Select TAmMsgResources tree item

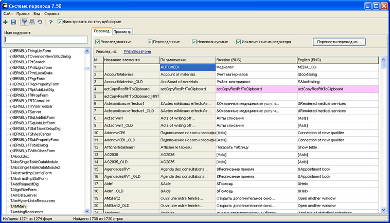click(x=27, y=212)
